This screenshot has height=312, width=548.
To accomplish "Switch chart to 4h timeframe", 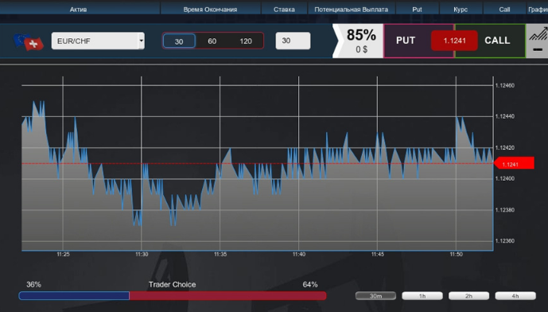I will pyautogui.click(x=515, y=296).
